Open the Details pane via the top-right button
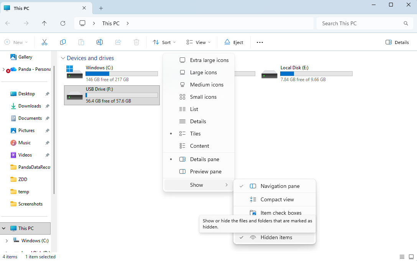 [397, 42]
